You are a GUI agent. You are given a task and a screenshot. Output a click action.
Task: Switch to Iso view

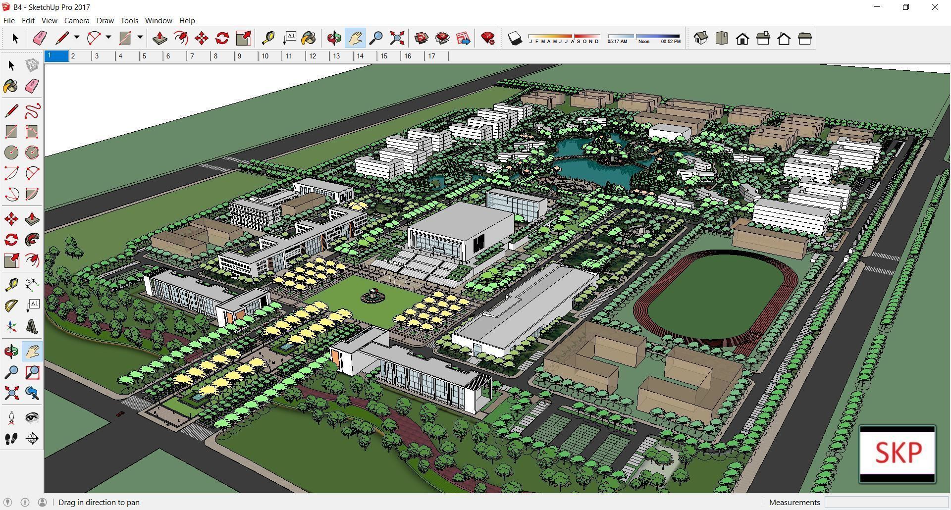pos(701,38)
